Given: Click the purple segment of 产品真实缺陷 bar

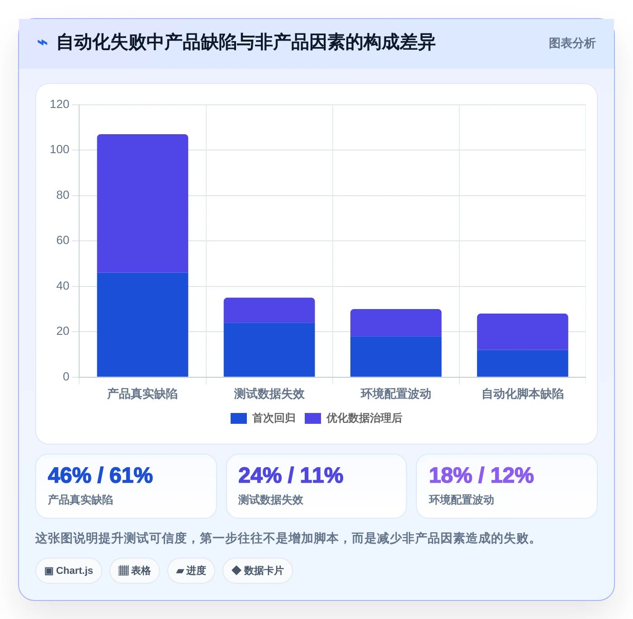Looking at the screenshot, I should tap(142, 203).
